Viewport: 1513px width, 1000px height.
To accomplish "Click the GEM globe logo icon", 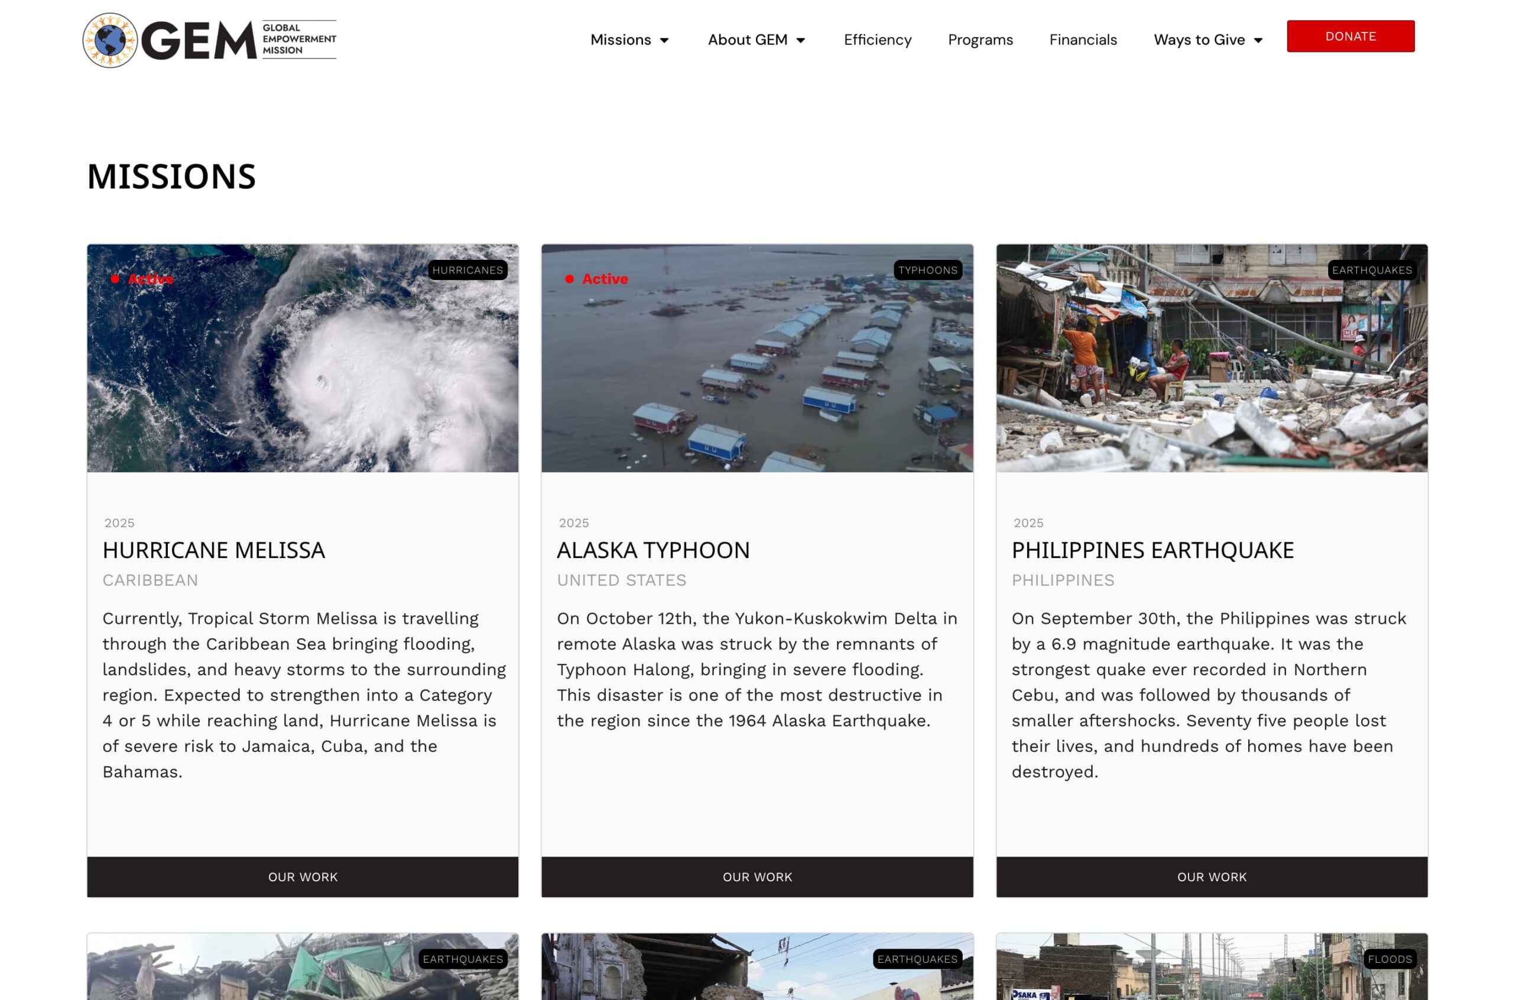I will (110, 40).
